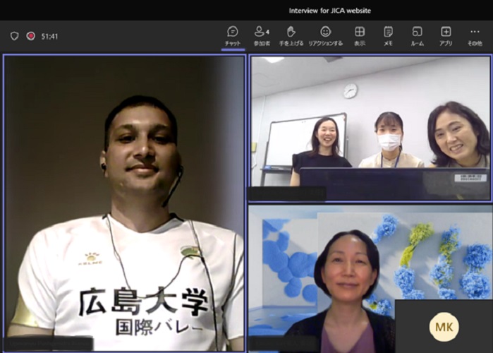Click the shield privacy icon
Viewport: 493px width, 353px height.
click(x=14, y=36)
